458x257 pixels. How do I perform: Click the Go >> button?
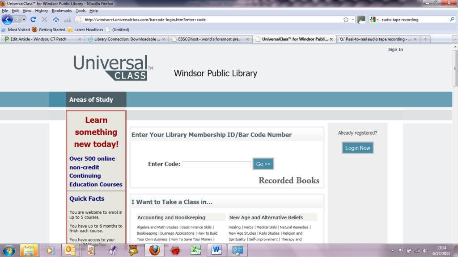point(263,164)
